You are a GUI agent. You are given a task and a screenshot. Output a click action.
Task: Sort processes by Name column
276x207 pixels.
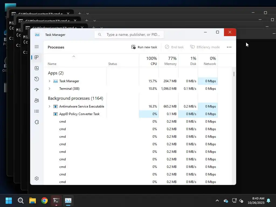[52, 64]
